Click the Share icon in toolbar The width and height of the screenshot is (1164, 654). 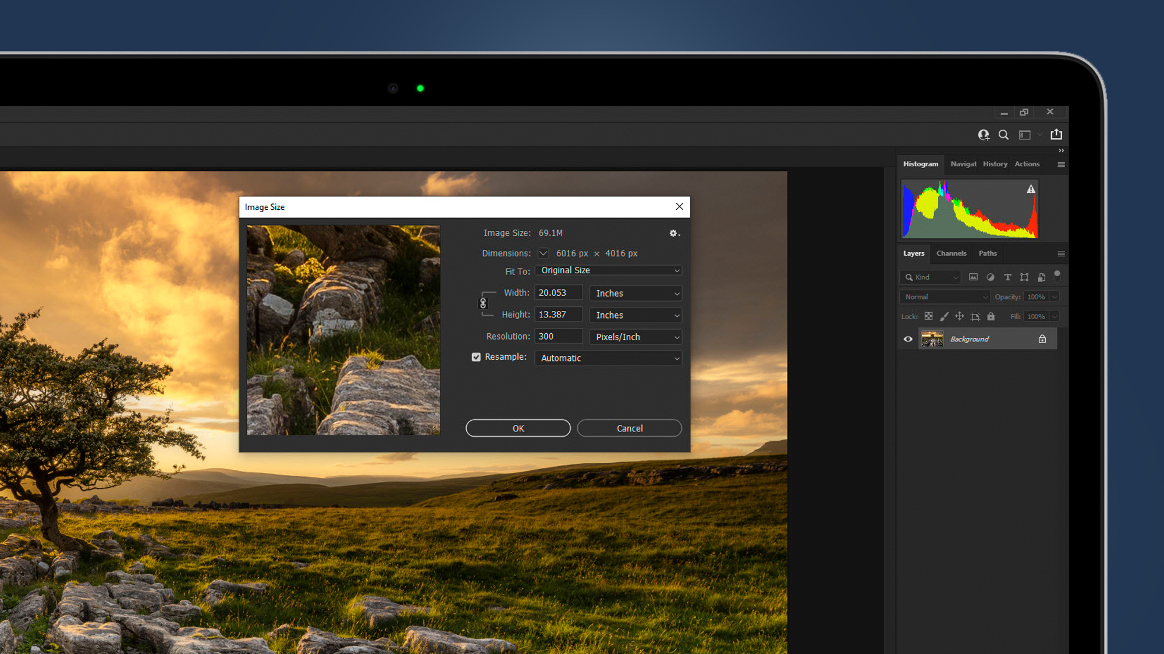(x=1056, y=134)
